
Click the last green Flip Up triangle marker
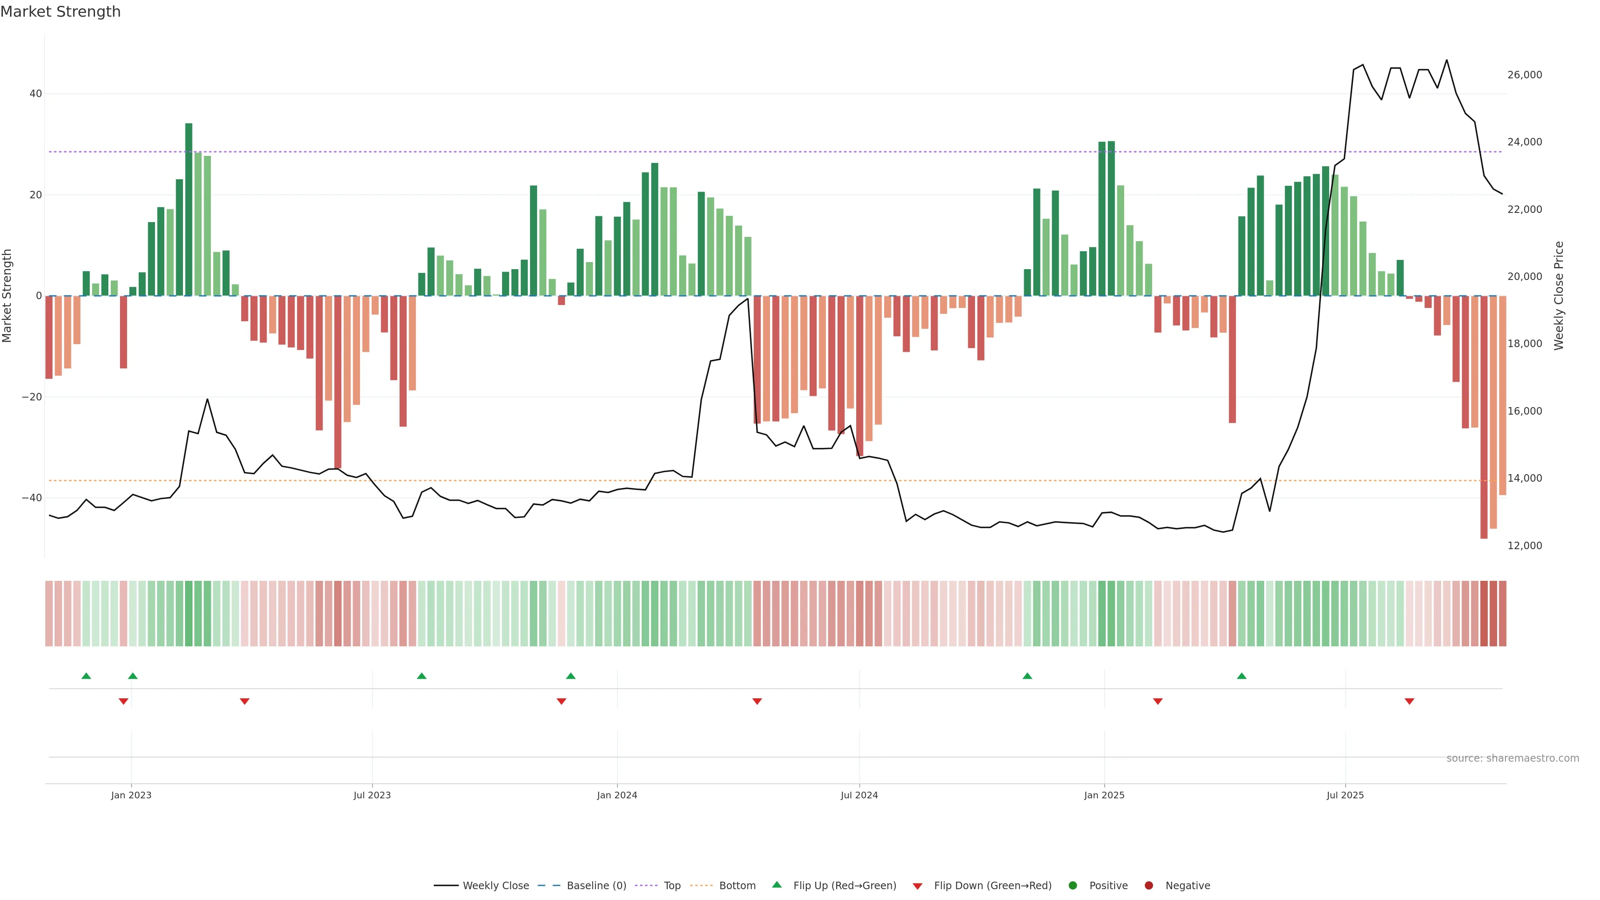click(1242, 676)
